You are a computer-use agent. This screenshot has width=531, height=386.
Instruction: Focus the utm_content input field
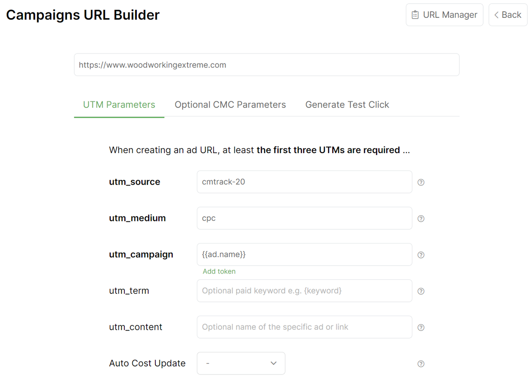click(x=304, y=327)
